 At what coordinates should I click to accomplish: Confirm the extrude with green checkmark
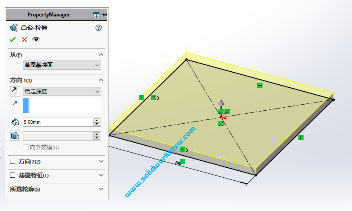[13, 39]
